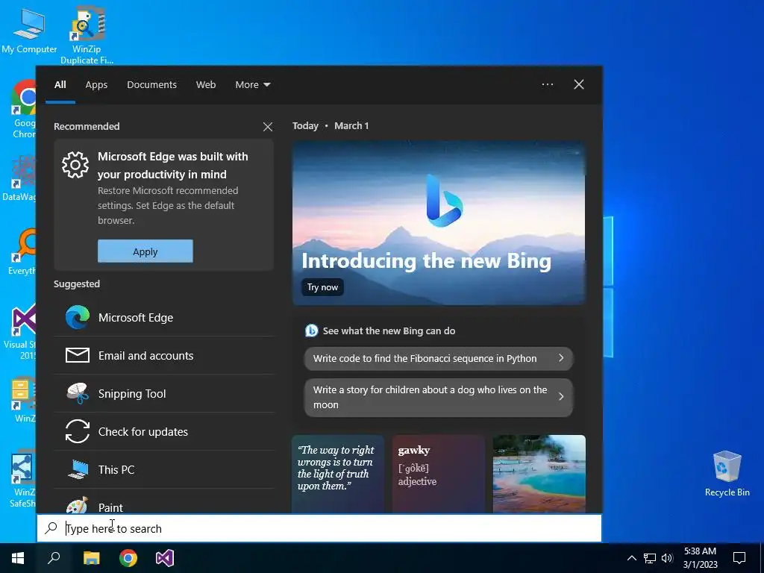This screenshot has height=573, width=764.
Task: Click the gear icon in Recommended card
Action: [x=75, y=165]
